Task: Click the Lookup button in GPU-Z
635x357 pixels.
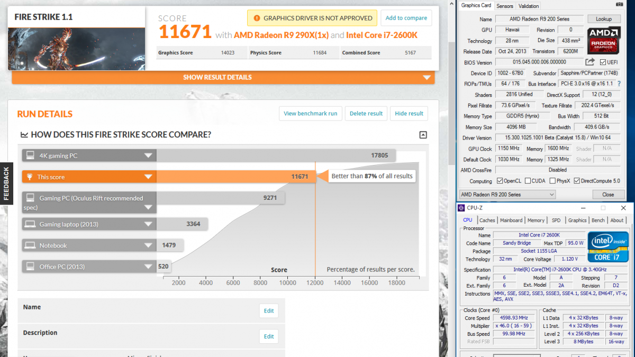Action: tap(604, 19)
